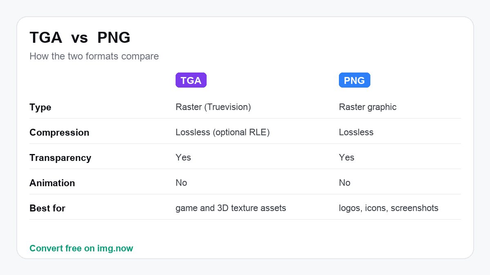Click the PNG 'Lossless' compression cell
The image size is (490, 275).
coord(356,132)
